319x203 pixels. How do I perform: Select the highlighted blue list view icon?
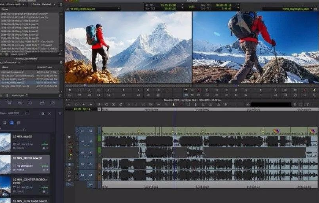point(12,123)
